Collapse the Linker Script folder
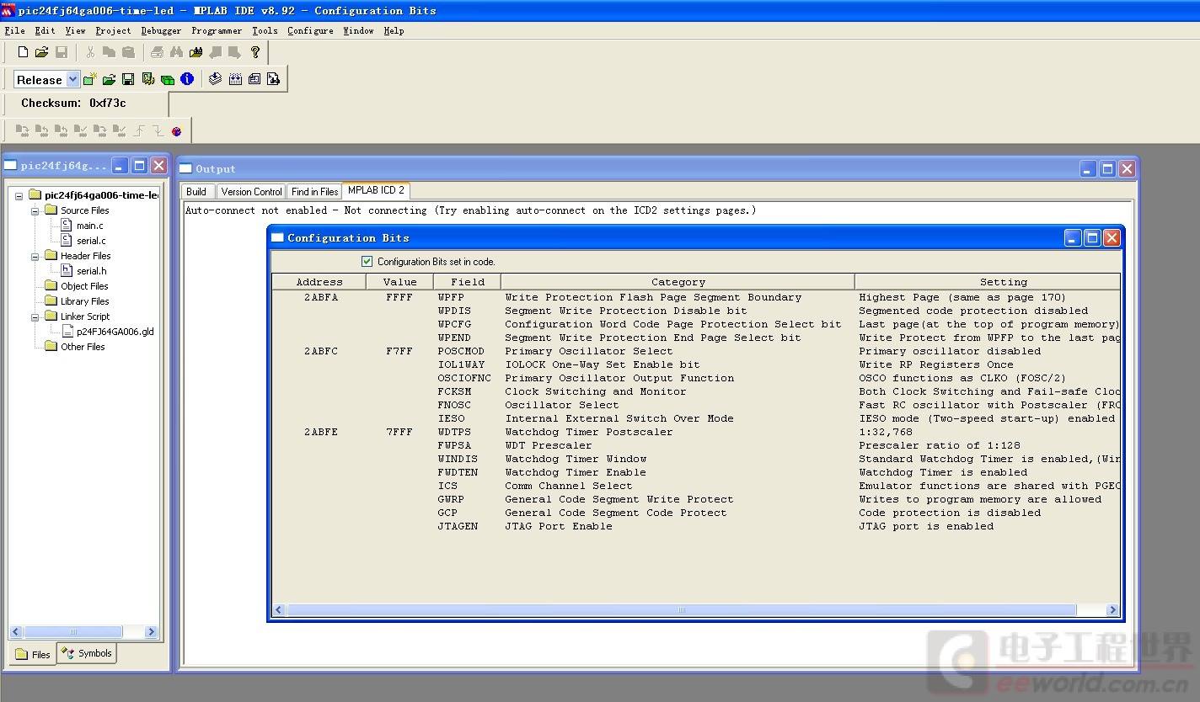The height and width of the screenshot is (702, 1200). click(35, 316)
